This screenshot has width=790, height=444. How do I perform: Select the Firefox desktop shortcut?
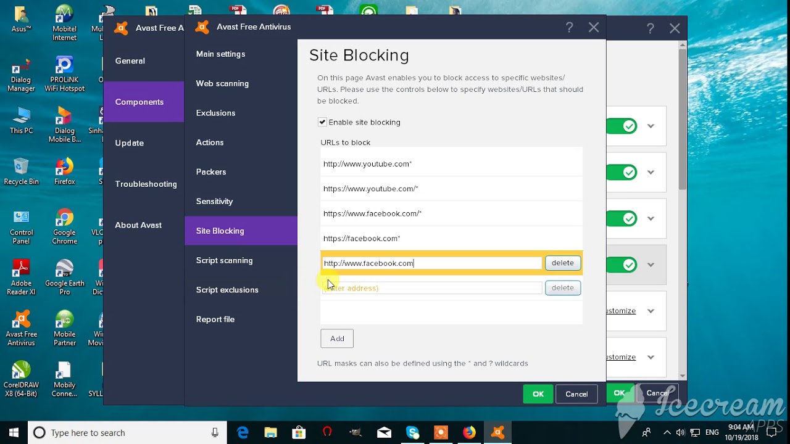click(x=64, y=171)
